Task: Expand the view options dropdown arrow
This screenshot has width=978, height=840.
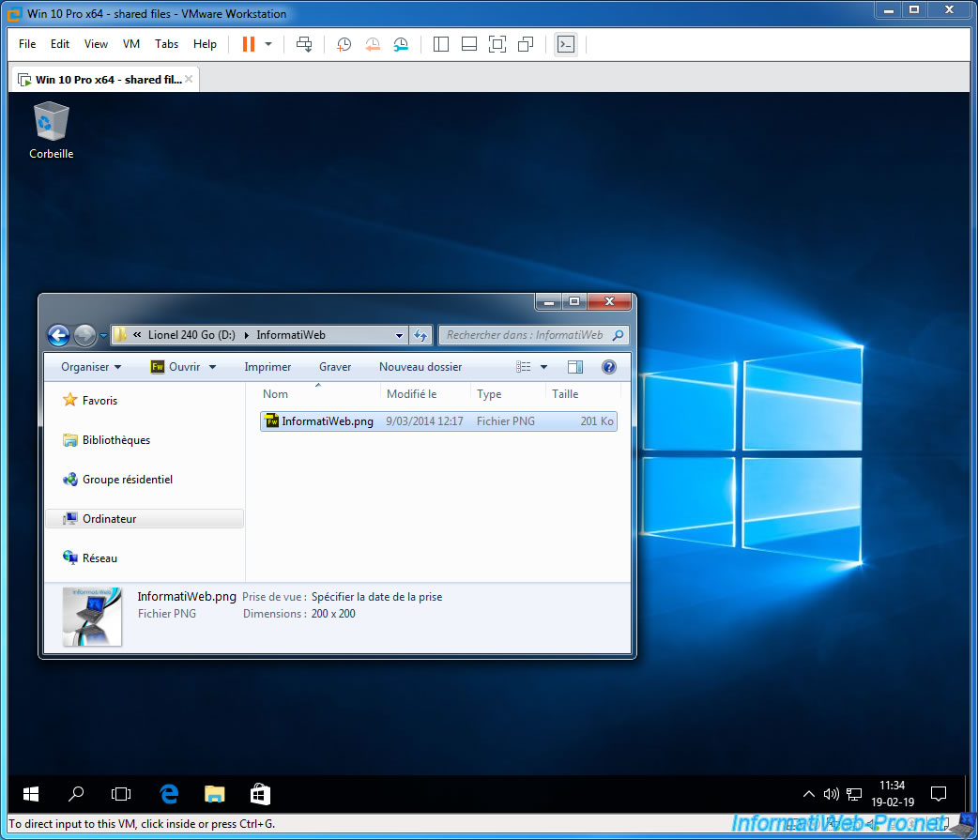Action: point(543,367)
